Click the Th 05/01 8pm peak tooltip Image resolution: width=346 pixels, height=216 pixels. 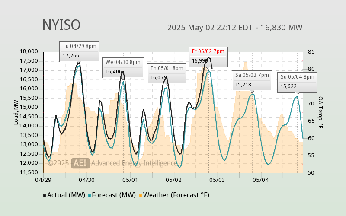click(167, 74)
